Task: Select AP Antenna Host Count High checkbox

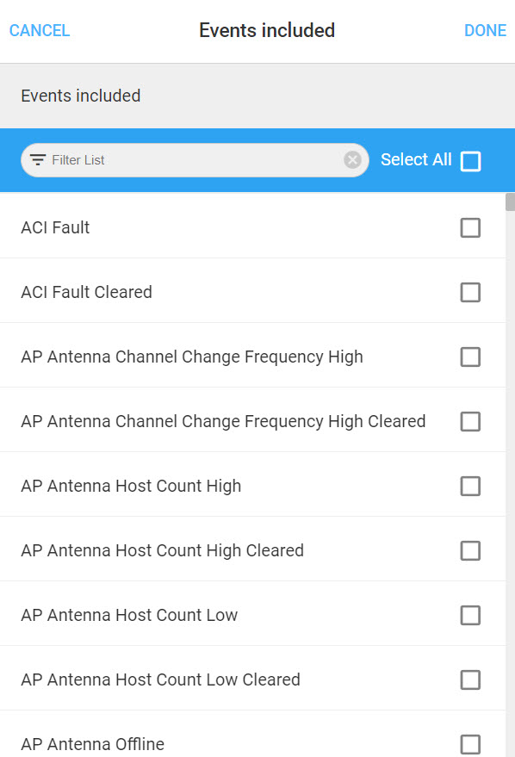Action: (x=470, y=487)
